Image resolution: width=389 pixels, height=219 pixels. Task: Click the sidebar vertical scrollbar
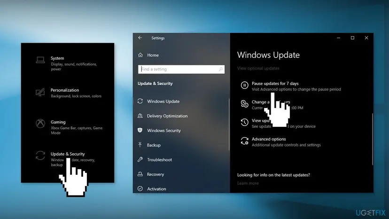[229, 124]
